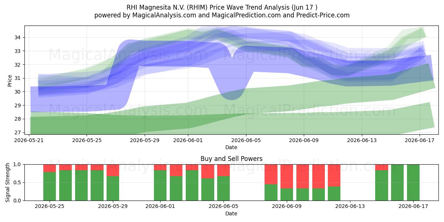The width and height of the screenshot is (444, 222).
Task: Click price chart date tick 2026-05-29
Action: [145, 140]
